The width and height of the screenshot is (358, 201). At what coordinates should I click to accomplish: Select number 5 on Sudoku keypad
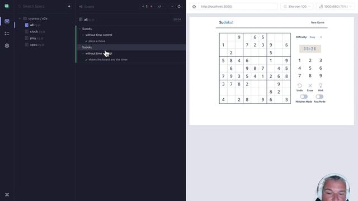(x=310, y=68)
